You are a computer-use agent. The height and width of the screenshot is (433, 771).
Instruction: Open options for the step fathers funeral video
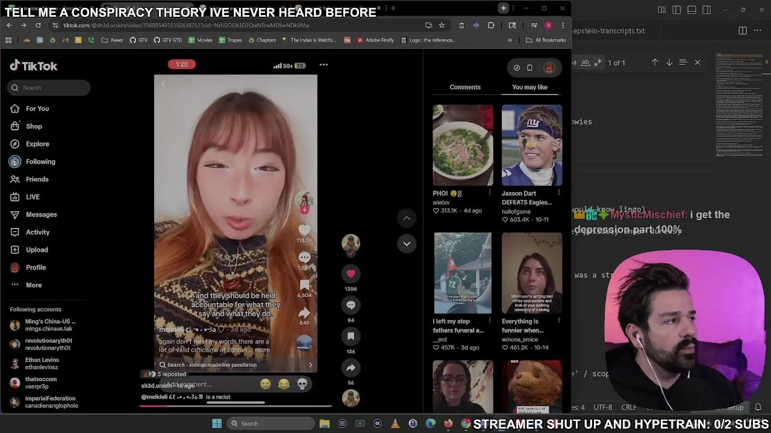click(489, 321)
